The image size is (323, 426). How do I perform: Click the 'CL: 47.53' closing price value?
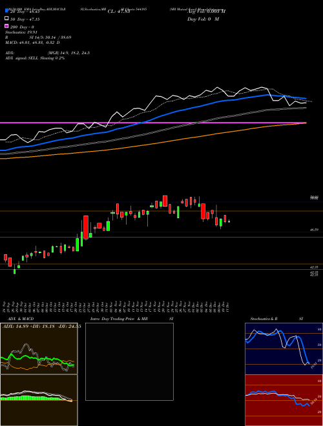[119, 12]
